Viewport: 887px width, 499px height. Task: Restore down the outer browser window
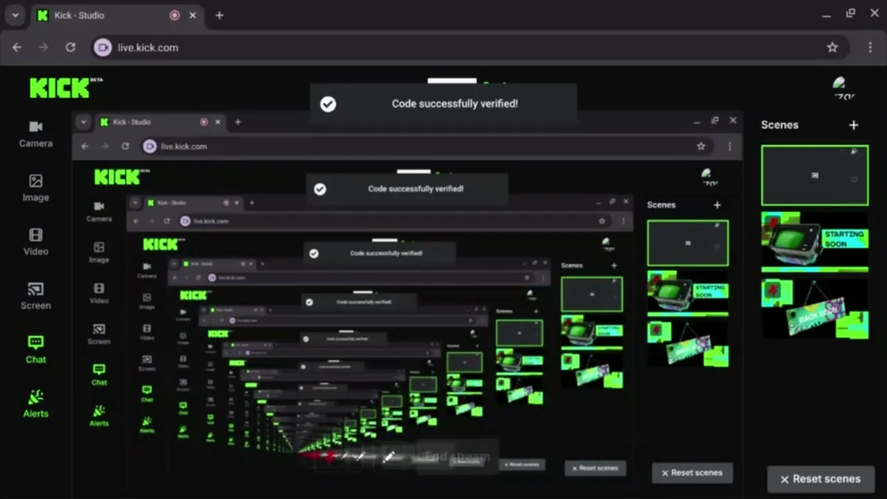(x=850, y=14)
